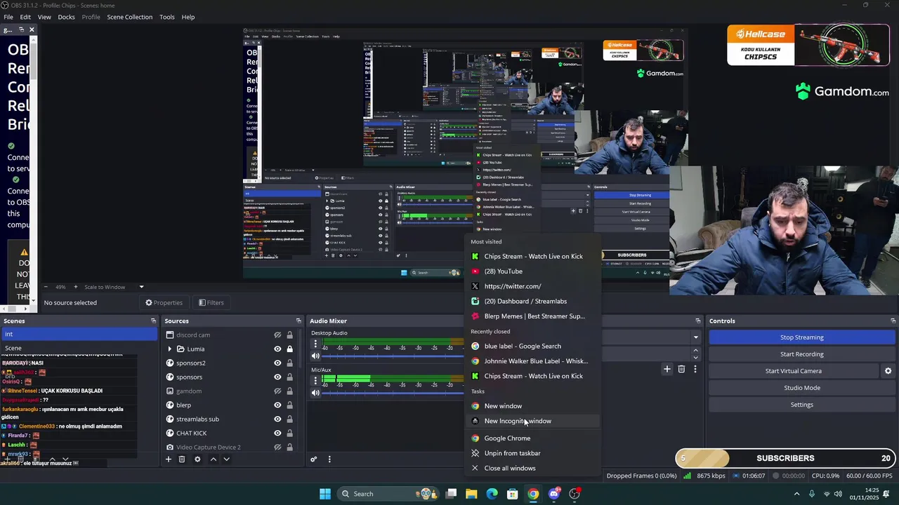Viewport: 899px width, 505px height.
Task: Open Desktop Audio options three-dot menu
Action: pos(315,344)
